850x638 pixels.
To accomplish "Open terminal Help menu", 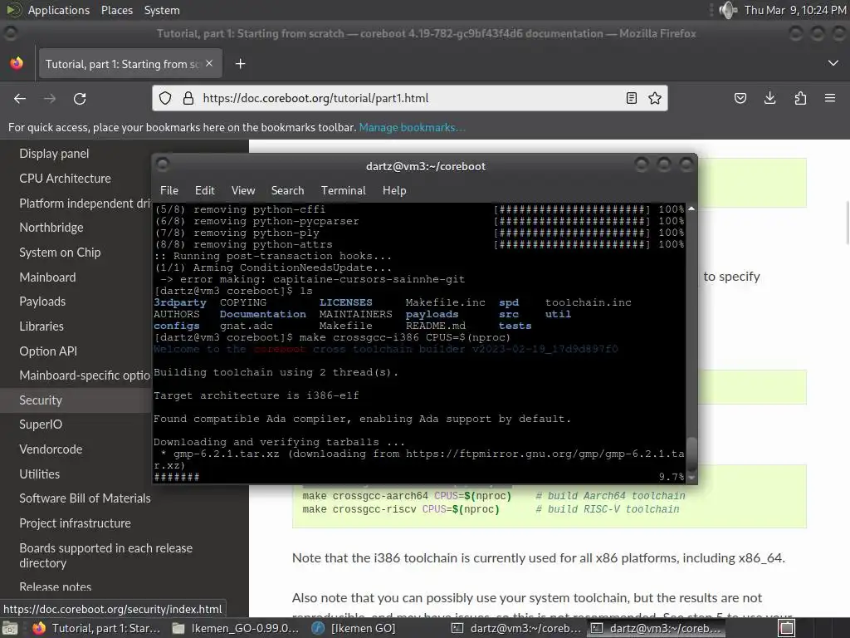I will (394, 190).
